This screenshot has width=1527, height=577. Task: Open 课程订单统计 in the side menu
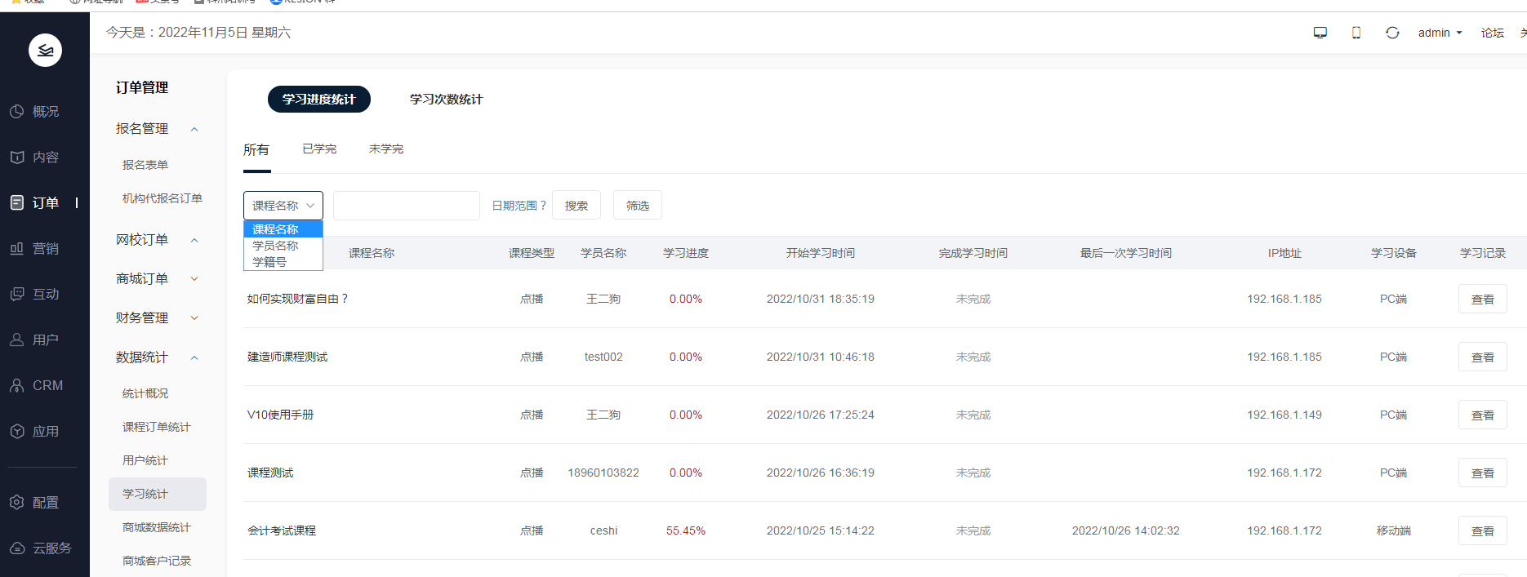tap(157, 427)
